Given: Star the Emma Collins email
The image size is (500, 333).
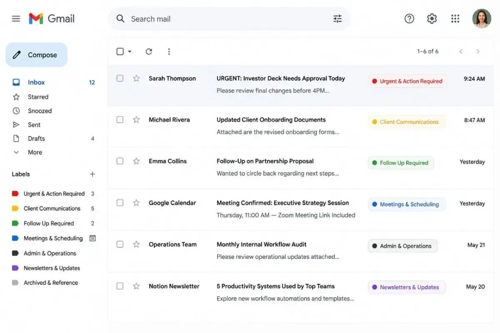Looking at the screenshot, I should pyautogui.click(x=136, y=161).
